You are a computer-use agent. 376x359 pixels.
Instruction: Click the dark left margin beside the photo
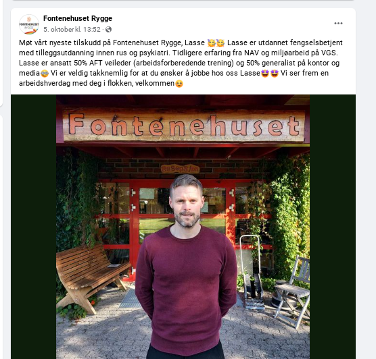tap(34, 227)
